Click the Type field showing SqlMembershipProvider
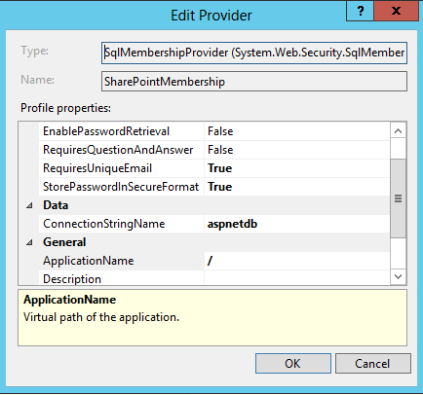The height and width of the screenshot is (395, 423). [254, 53]
